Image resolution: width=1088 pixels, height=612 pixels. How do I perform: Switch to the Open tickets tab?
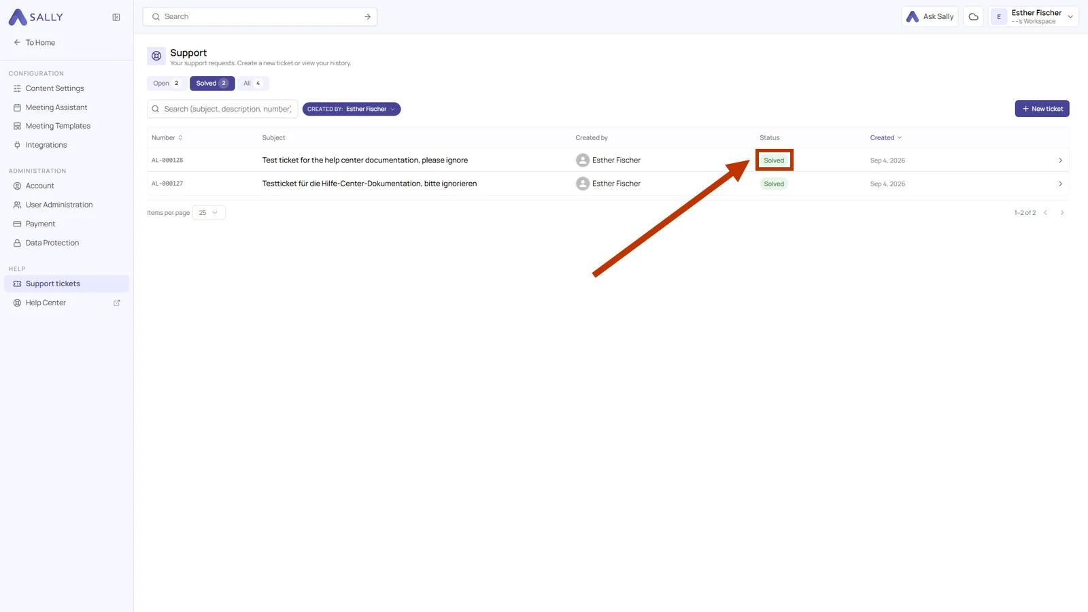click(x=166, y=83)
